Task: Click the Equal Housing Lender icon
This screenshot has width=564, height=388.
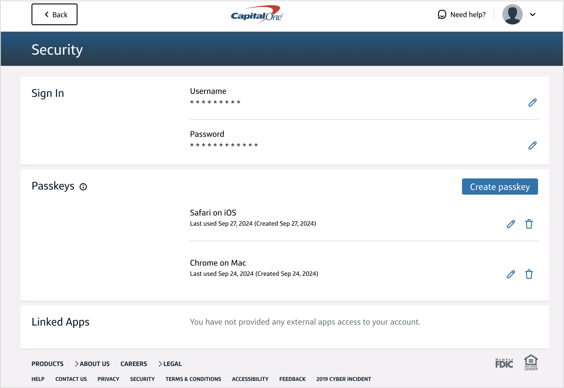Action: point(531,362)
